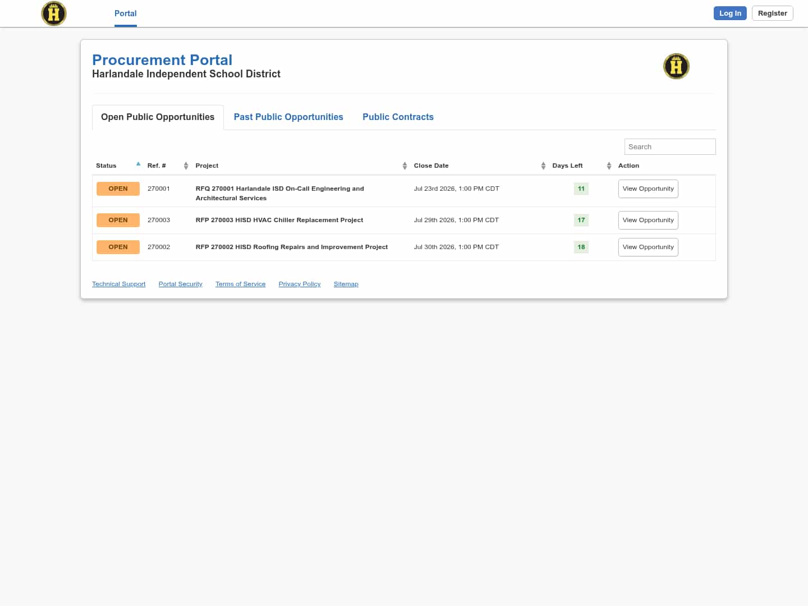Switch to Public Contracts tab
The width and height of the screenshot is (808, 606).
point(398,117)
